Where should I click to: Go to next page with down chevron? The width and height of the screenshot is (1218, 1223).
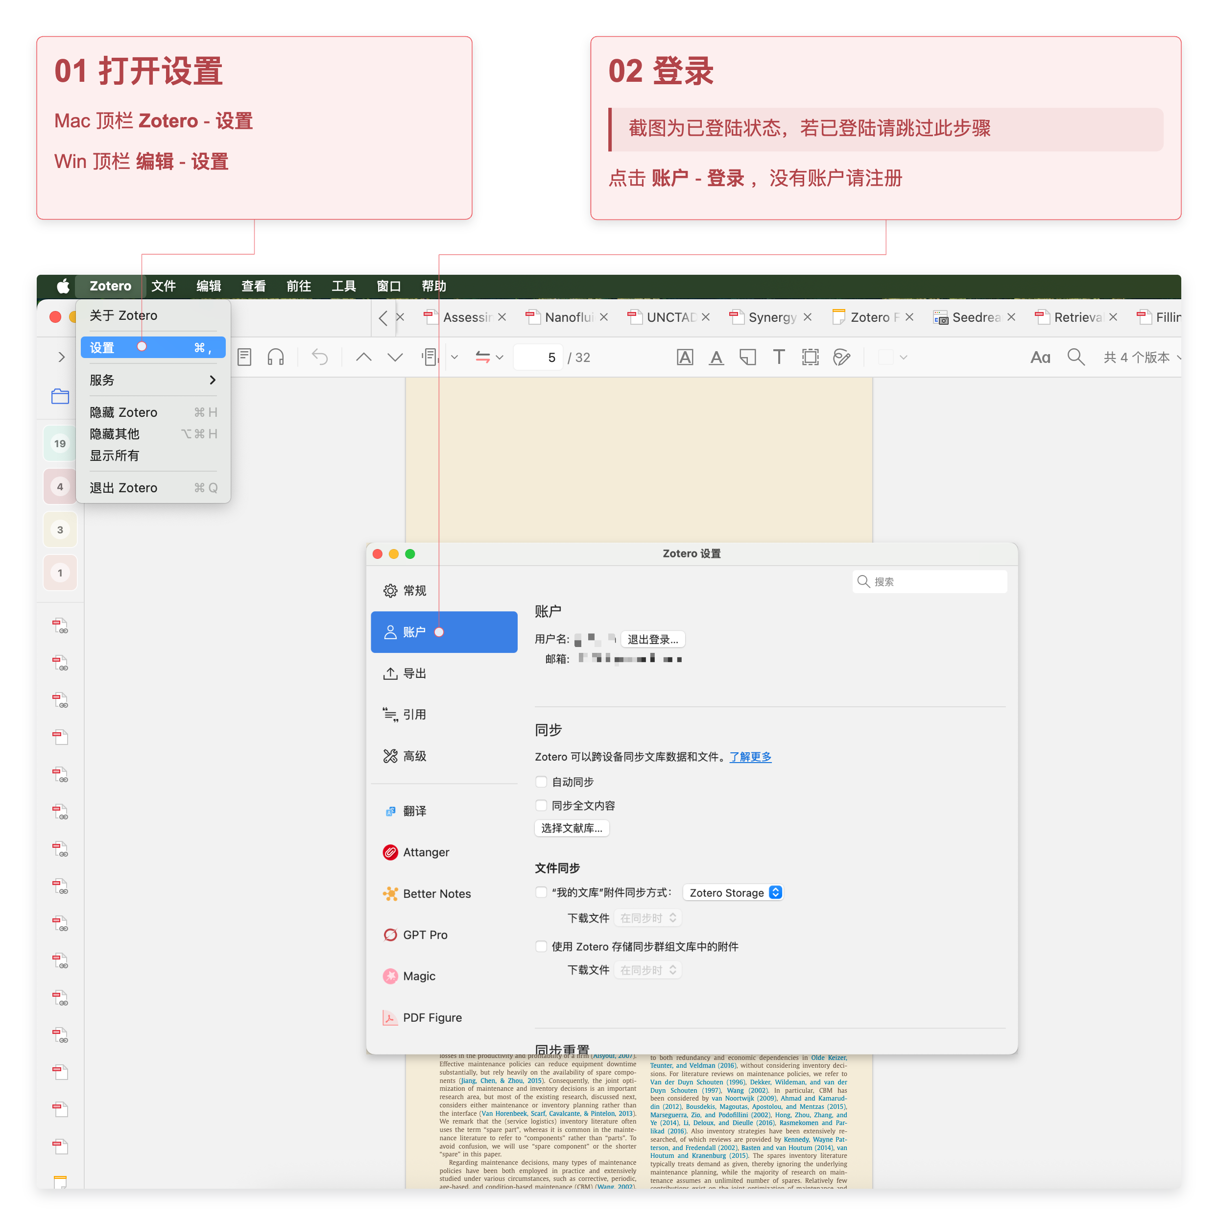(x=395, y=357)
